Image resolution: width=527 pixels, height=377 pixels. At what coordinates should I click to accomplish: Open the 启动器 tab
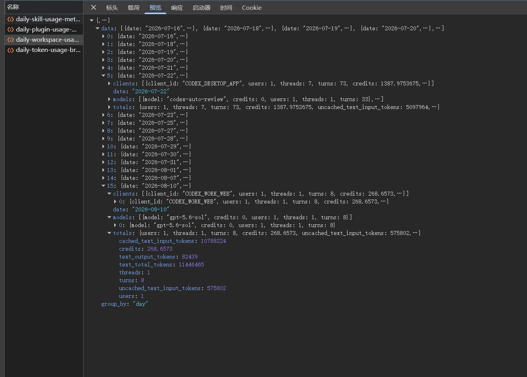(x=202, y=7)
